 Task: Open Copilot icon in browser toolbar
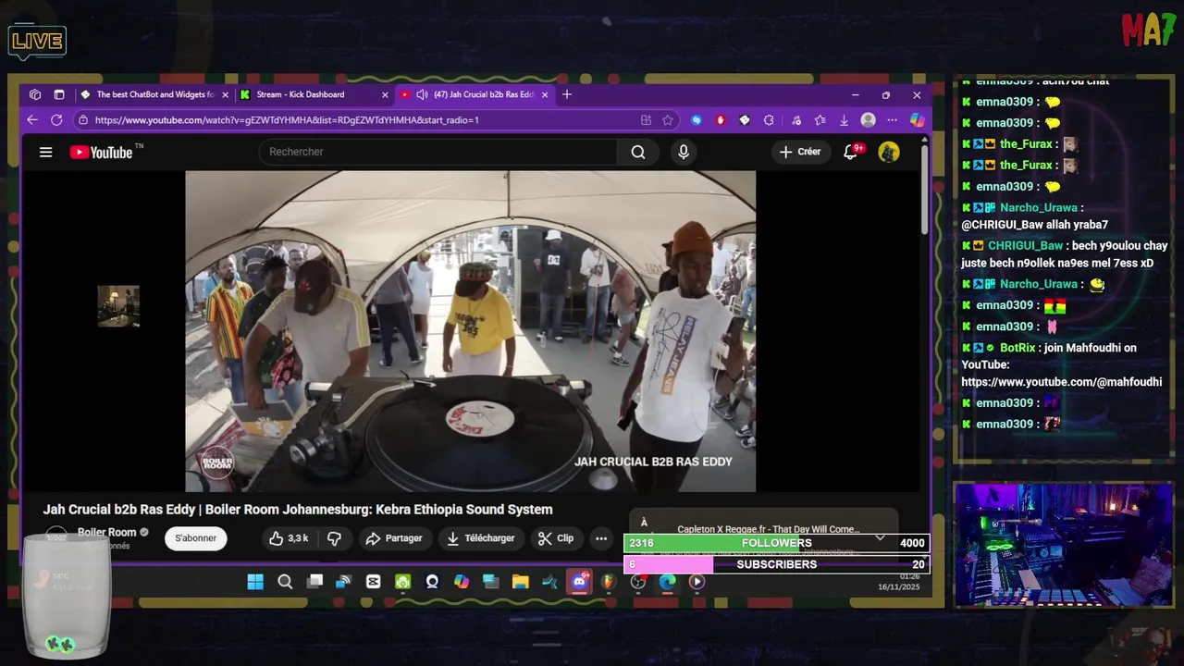(917, 120)
